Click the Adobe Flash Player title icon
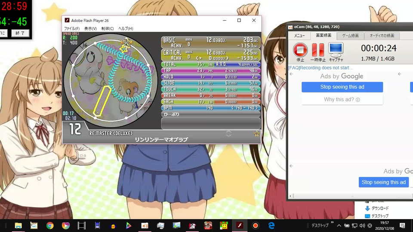The width and height of the screenshot is (413, 232). 67,20
